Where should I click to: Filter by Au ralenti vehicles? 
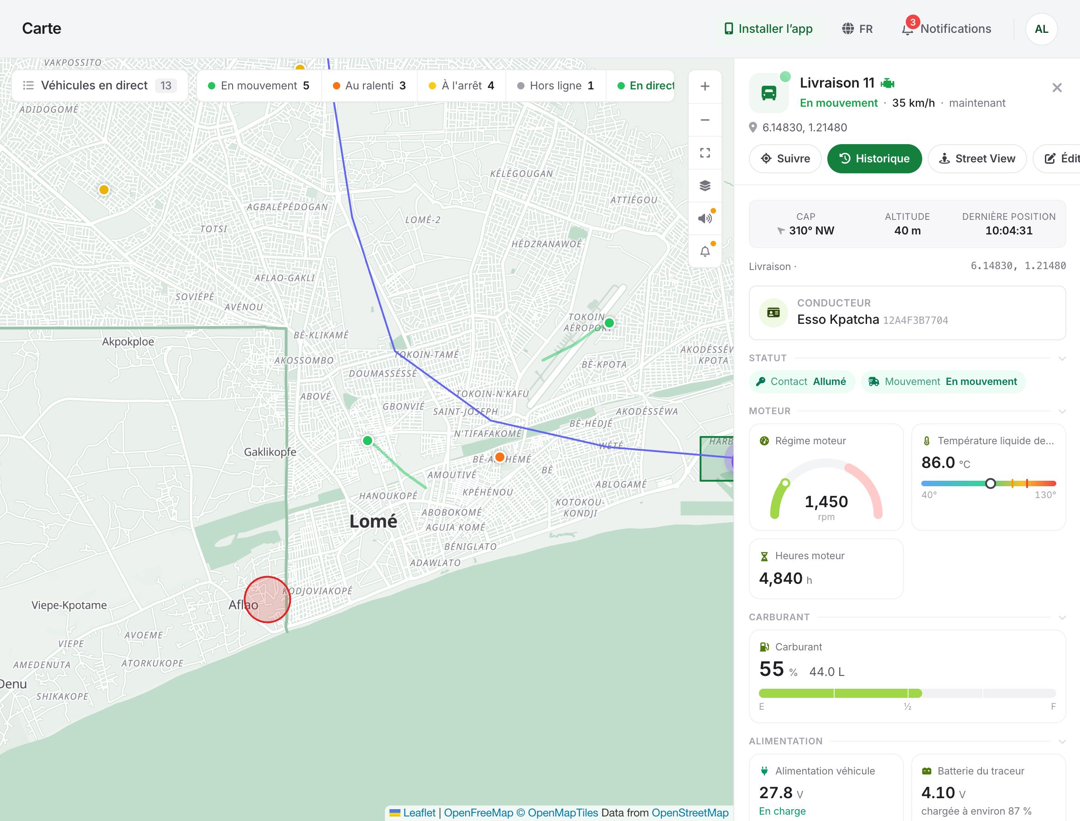[x=369, y=86]
